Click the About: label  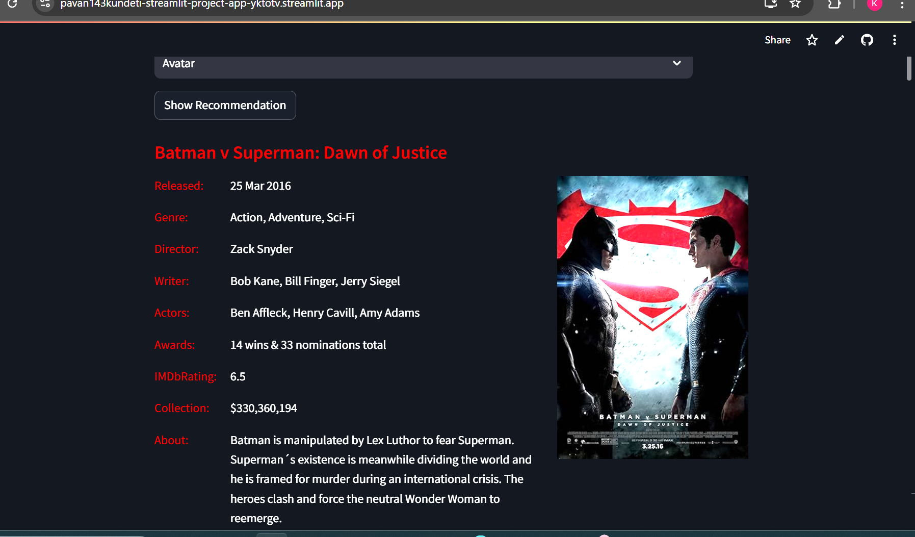tap(171, 441)
